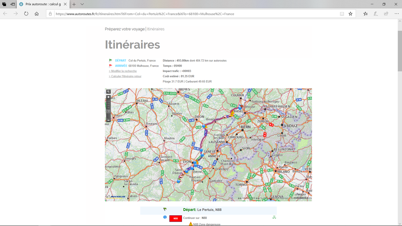Open Edge settings with the ellipsis menu

tap(396, 14)
